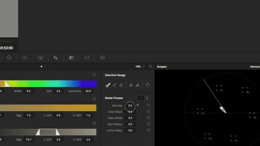Open the Power Window palette
The height and width of the screenshot is (146, 260).
click(x=9, y=58)
